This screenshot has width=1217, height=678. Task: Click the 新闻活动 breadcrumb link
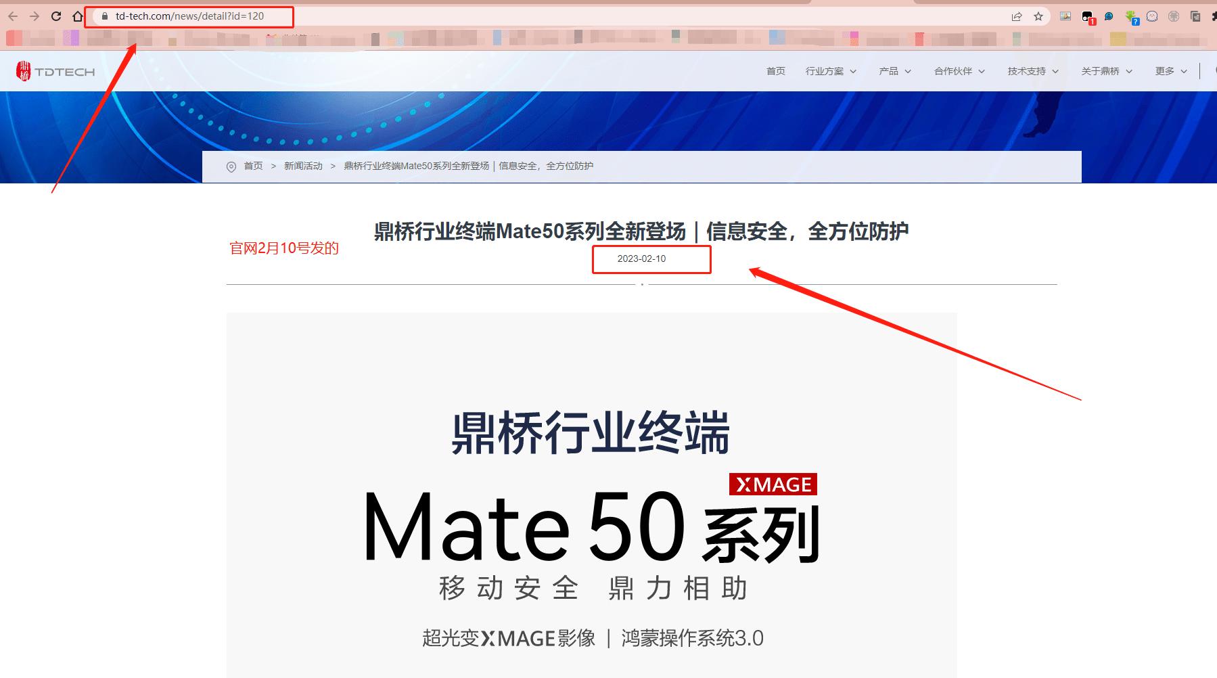click(303, 166)
